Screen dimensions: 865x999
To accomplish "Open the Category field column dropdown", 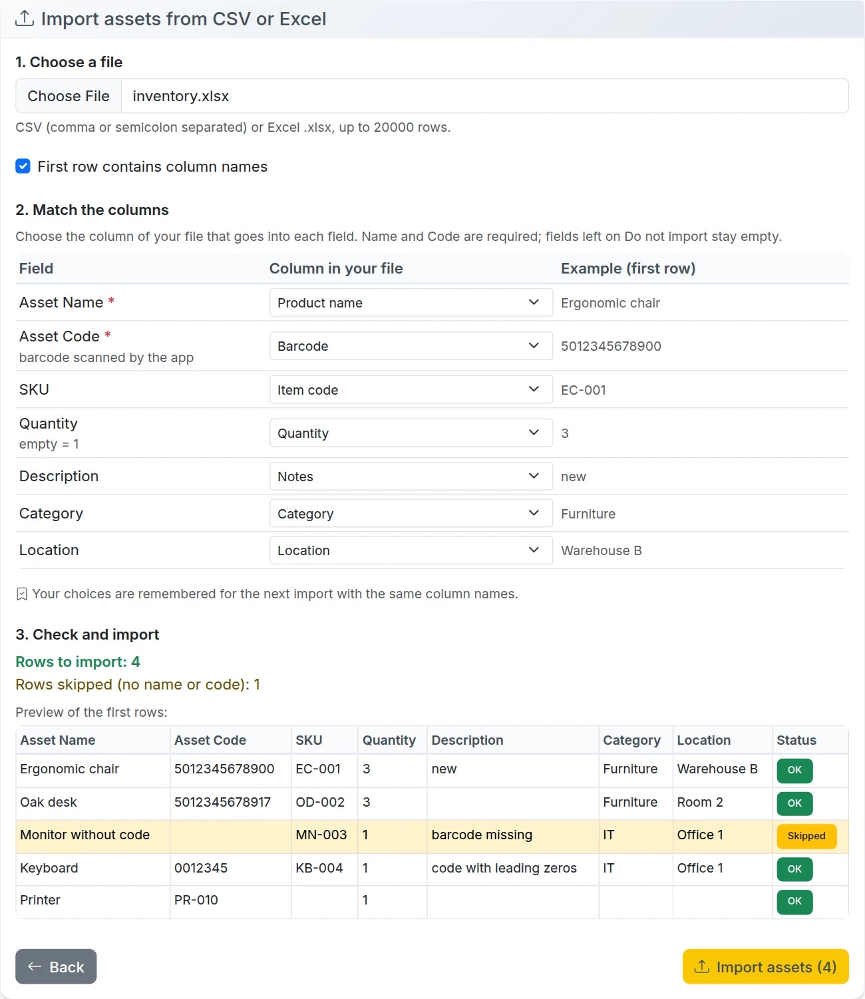I will pyautogui.click(x=411, y=513).
